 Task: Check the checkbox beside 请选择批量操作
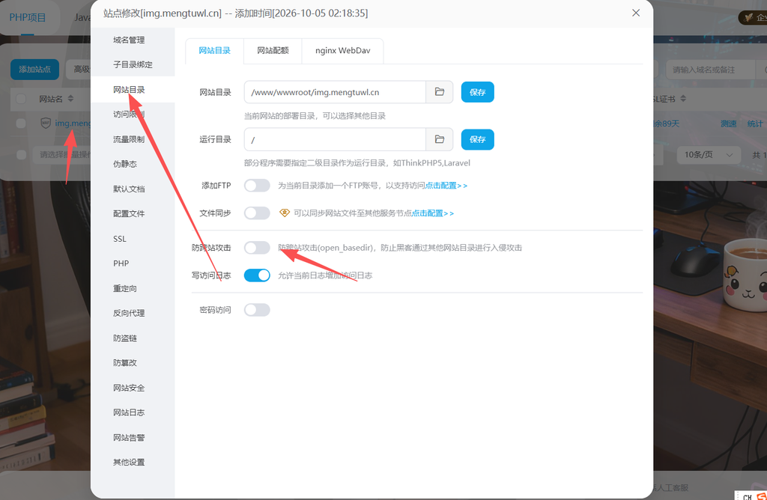pos(21,154)
